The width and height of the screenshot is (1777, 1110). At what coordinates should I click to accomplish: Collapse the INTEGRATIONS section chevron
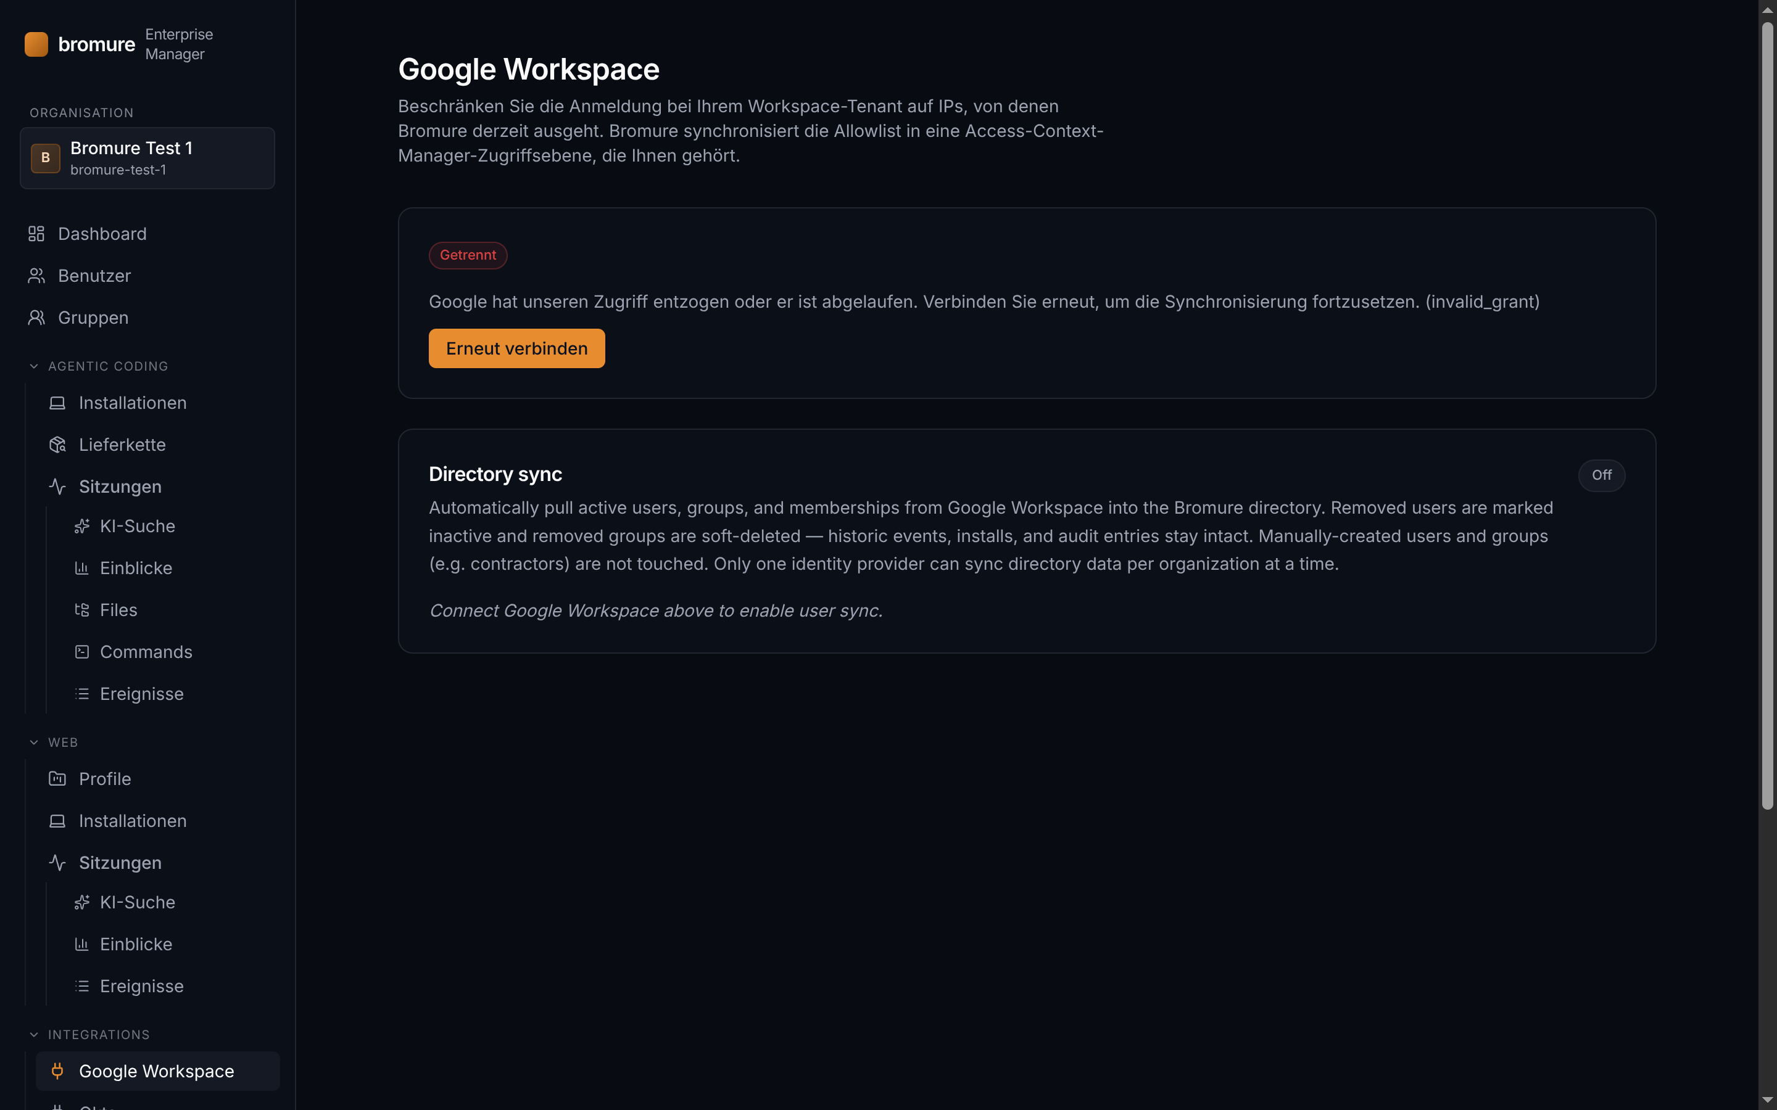pyautogui.click(x=34, y=1034)
